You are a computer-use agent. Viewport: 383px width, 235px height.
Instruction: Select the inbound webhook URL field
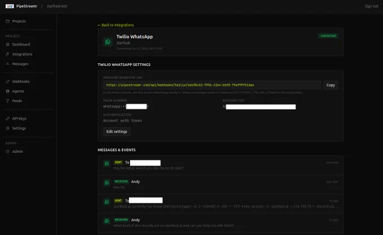coord(212,85)
